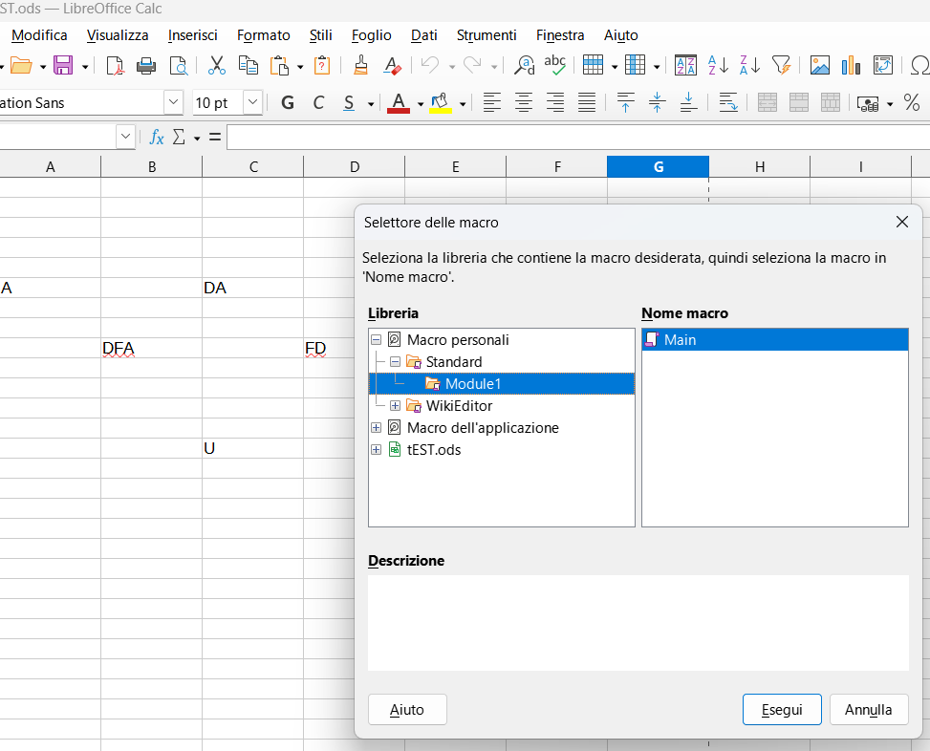The height and width of the screenshot is (751, 930).
Task: Click the Esegui button
Action: tap(781, 710)
